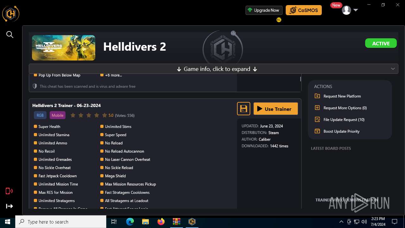Click the Cheat Happens logo icon
Screen dimensions: 405x228
coord(11,14)
